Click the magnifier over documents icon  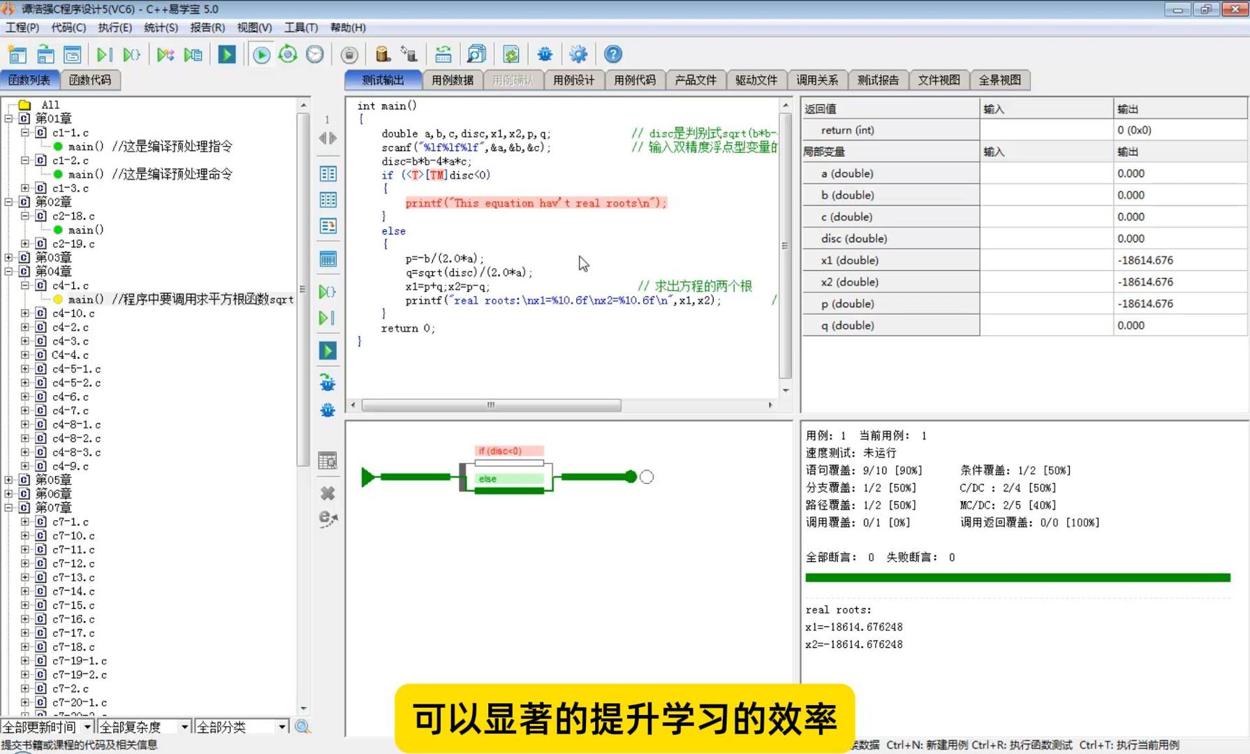(476, 54)
